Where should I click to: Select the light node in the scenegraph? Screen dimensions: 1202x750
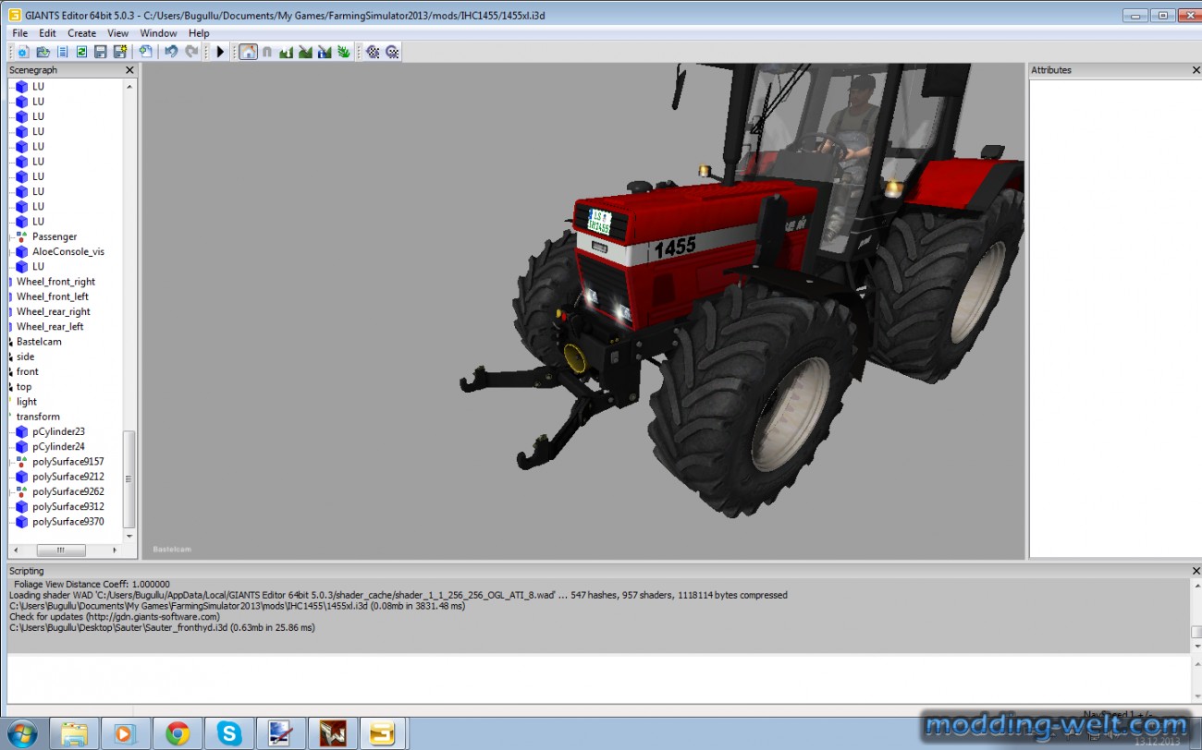[x=26, y=402]
